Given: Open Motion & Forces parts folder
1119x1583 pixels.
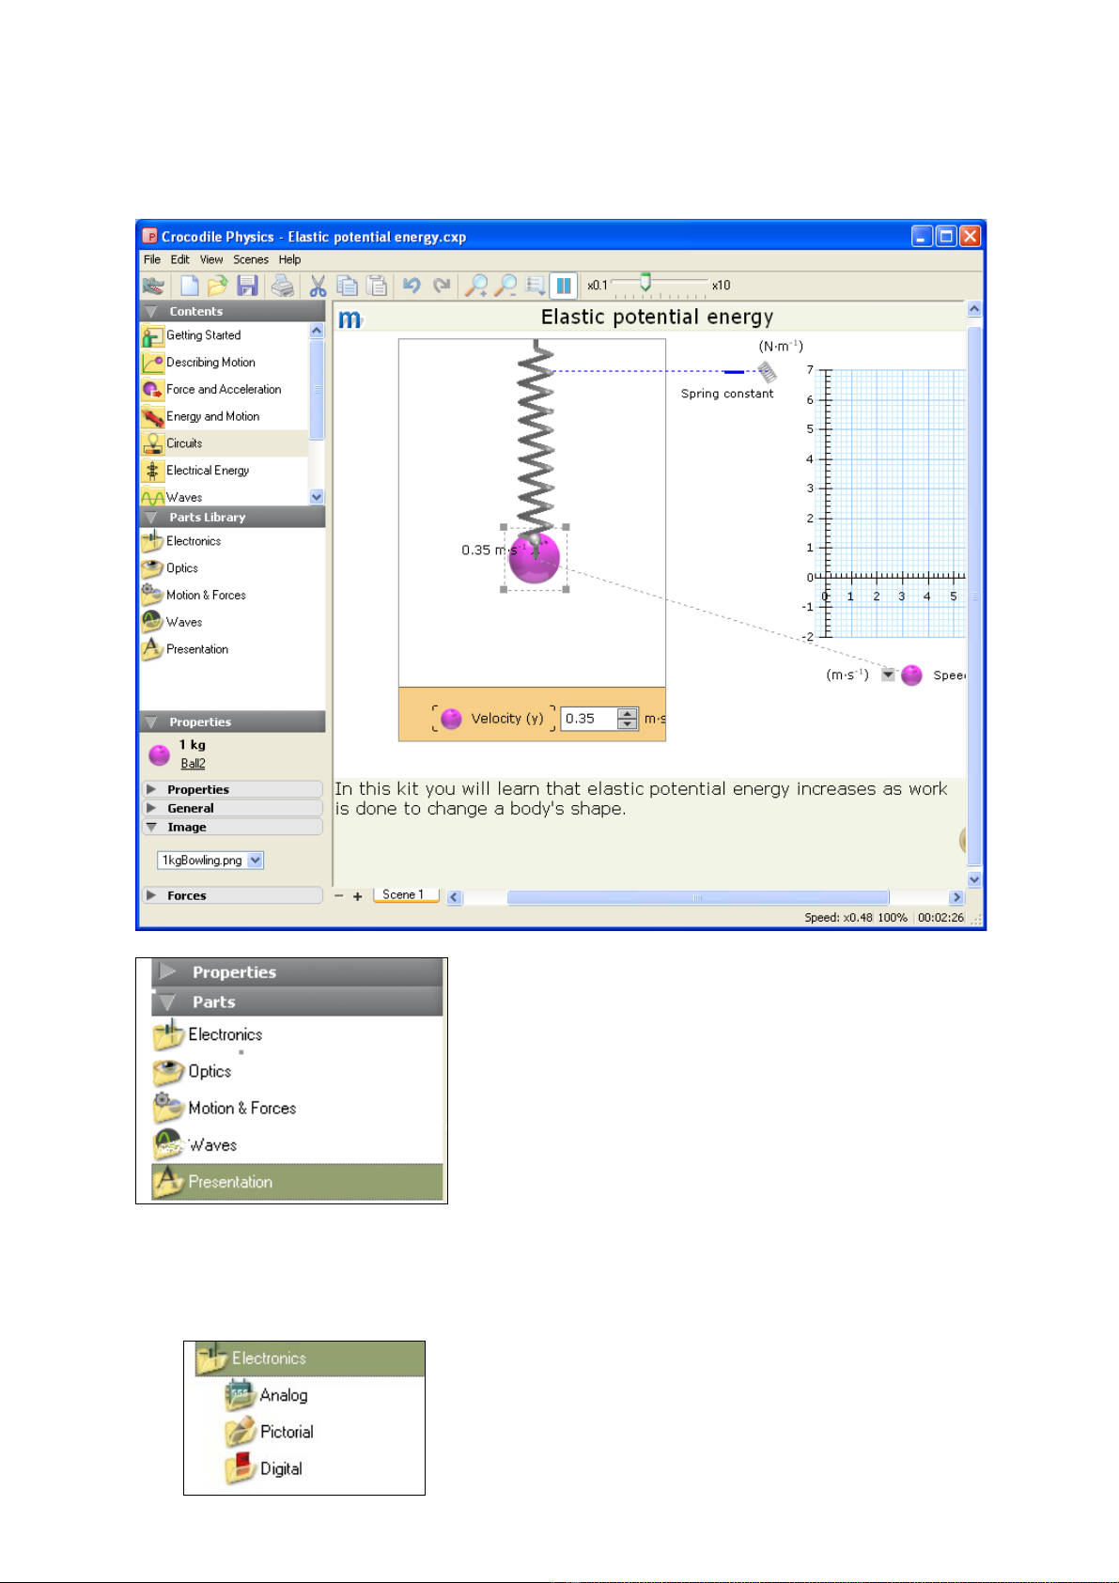Looking at the screenshot, I should tap(206, 595).
